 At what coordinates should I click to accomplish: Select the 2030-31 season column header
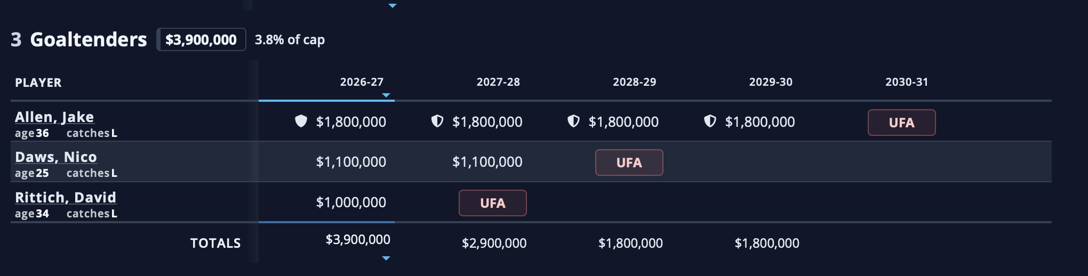[x=907, y=82]
